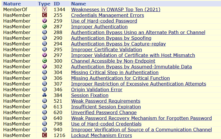Image resolution: width=221 pixels, height=139 pixels.
Task: Click the View type icon for row 1344
Action: click(44, 9)
